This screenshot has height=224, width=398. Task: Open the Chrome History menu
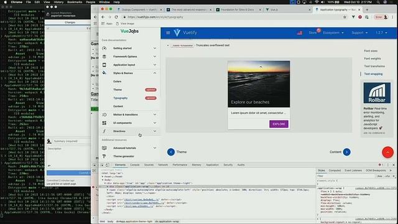[58, 2]
